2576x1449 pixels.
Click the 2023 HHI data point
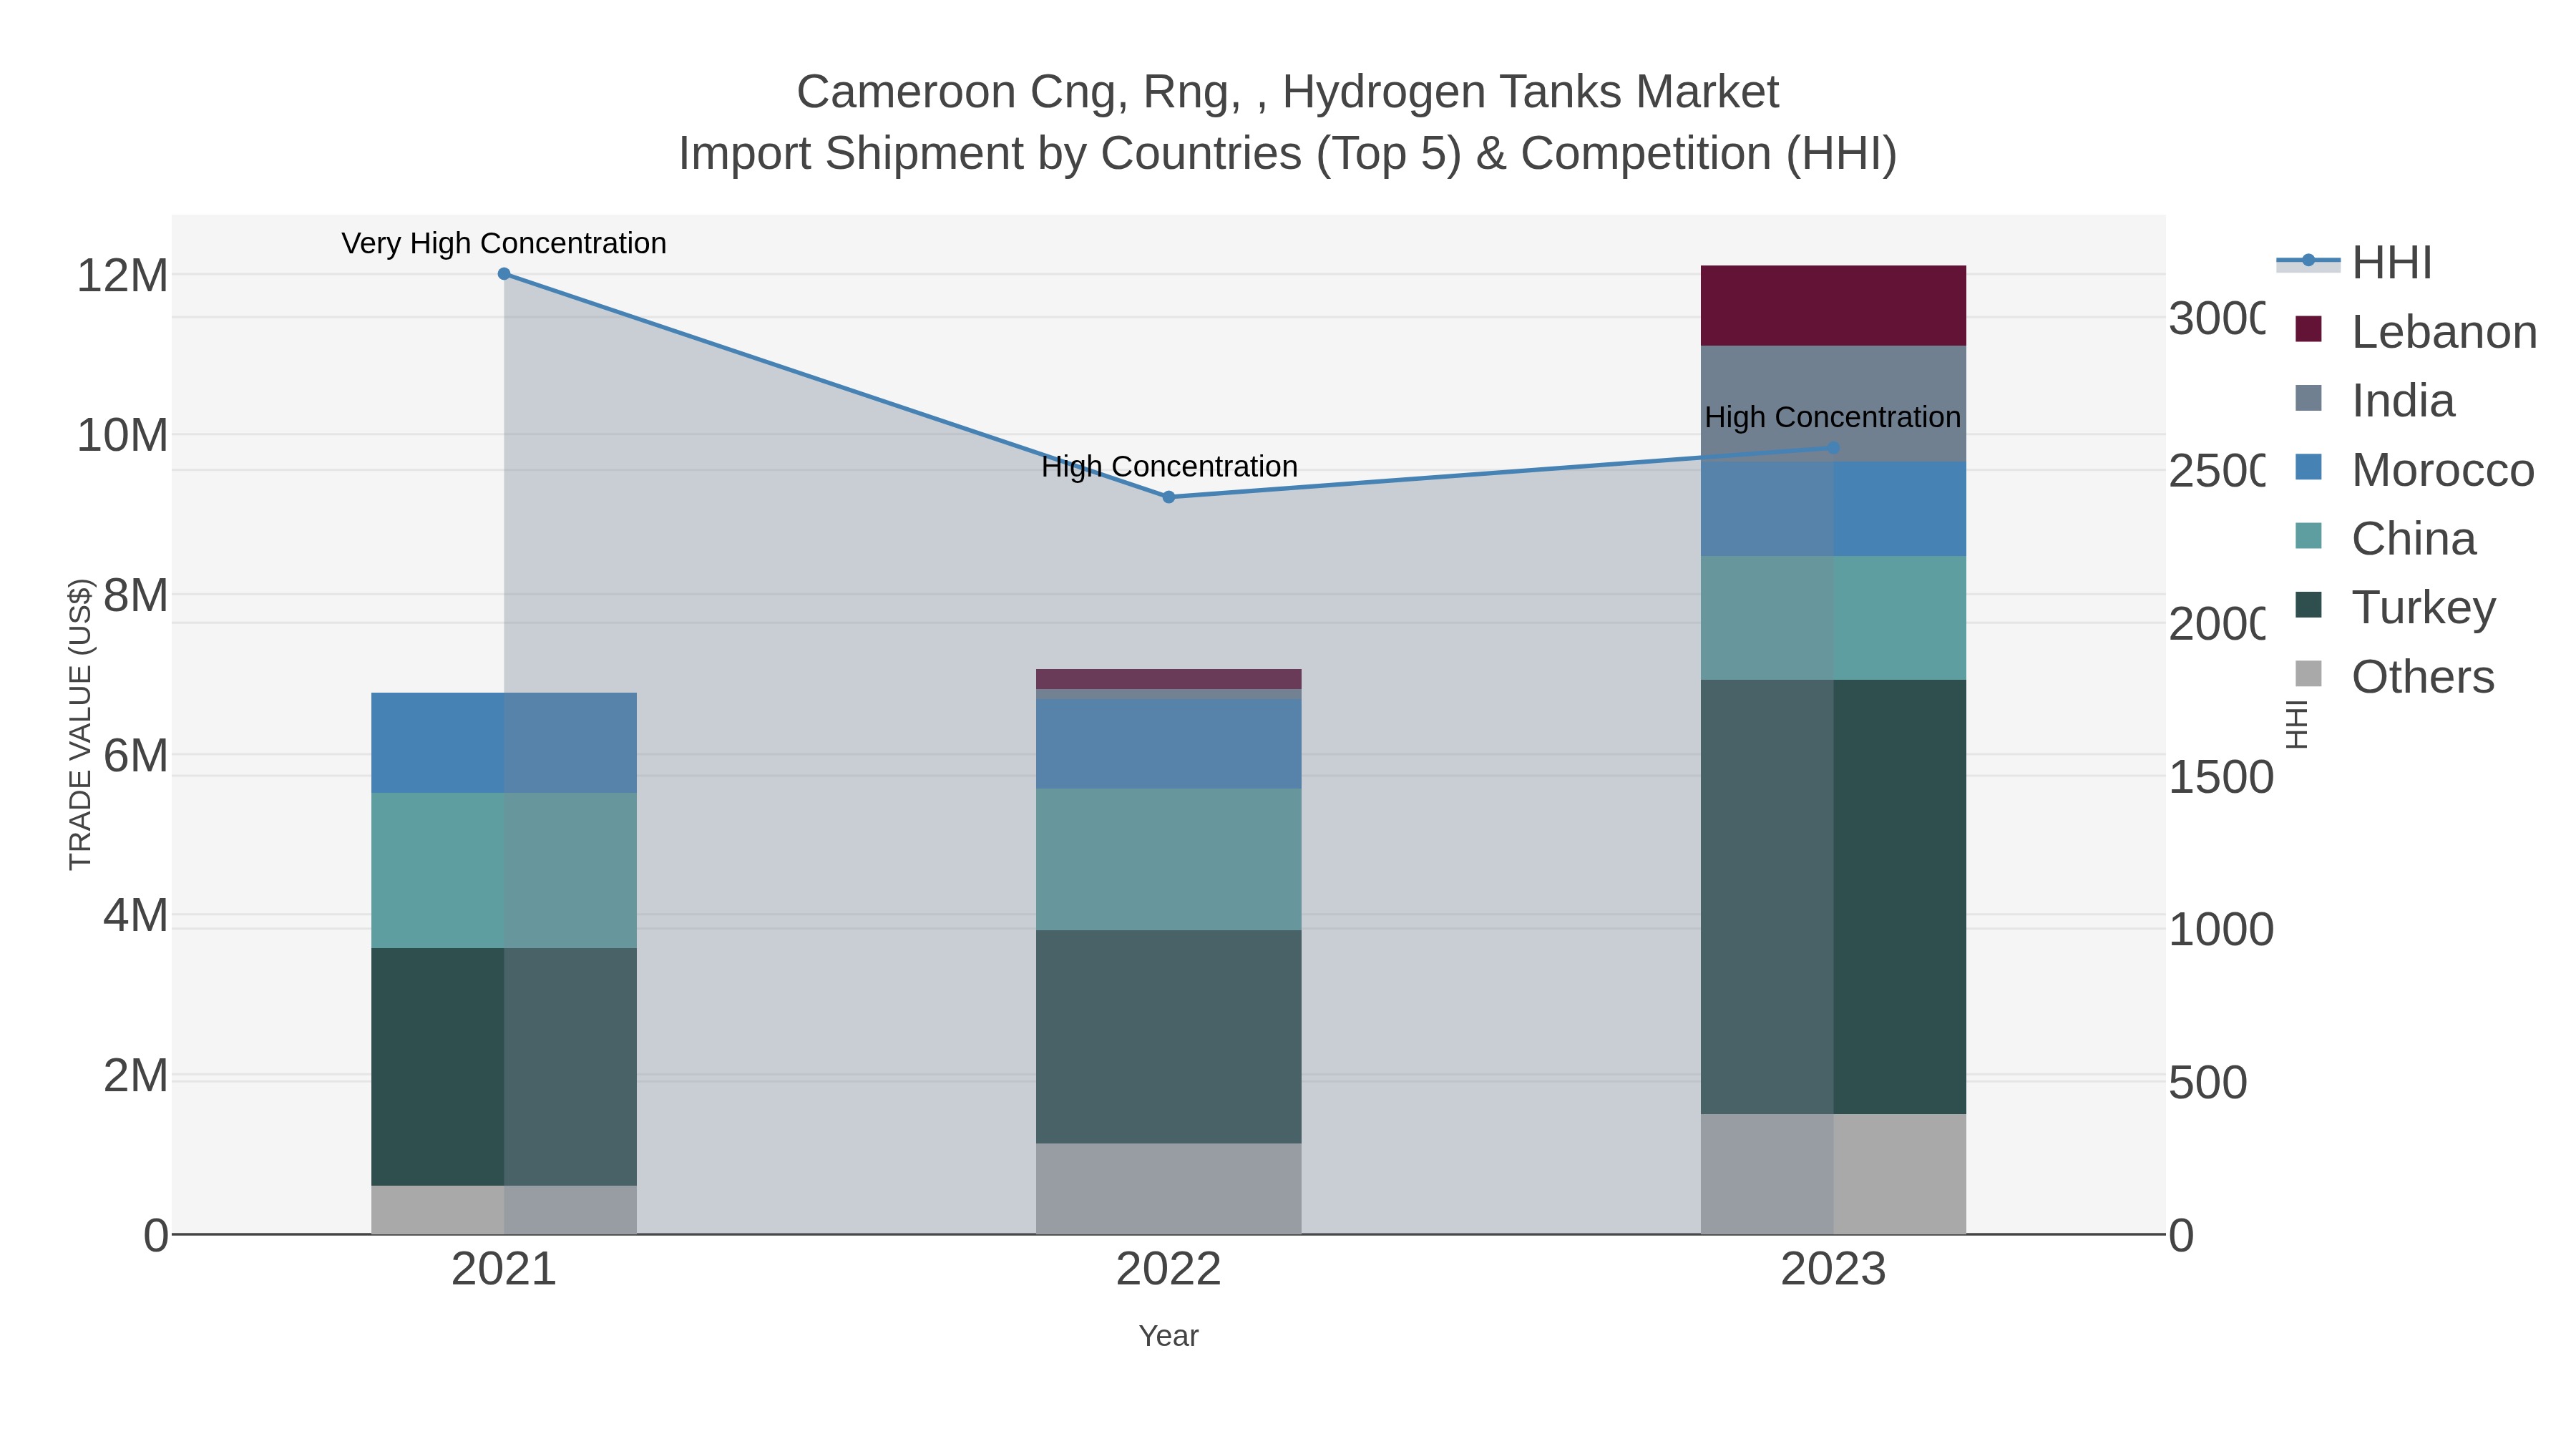(1833, 448)
